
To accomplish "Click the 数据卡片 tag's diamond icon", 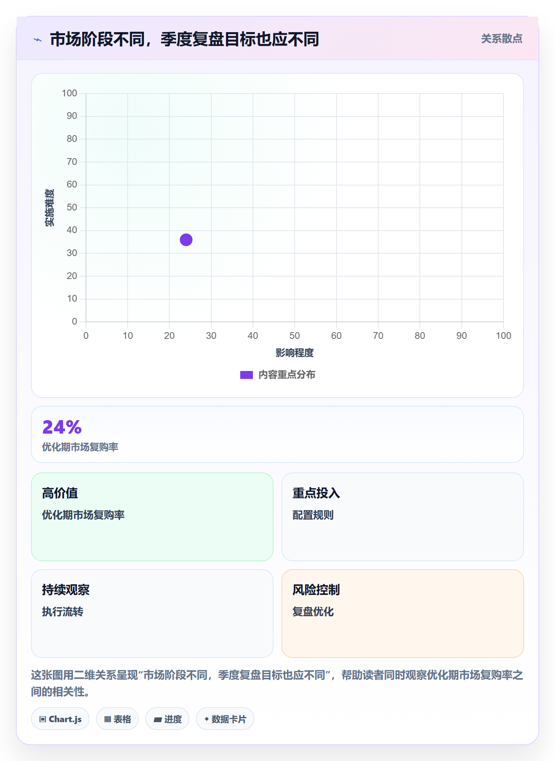I will pos(207,719).
